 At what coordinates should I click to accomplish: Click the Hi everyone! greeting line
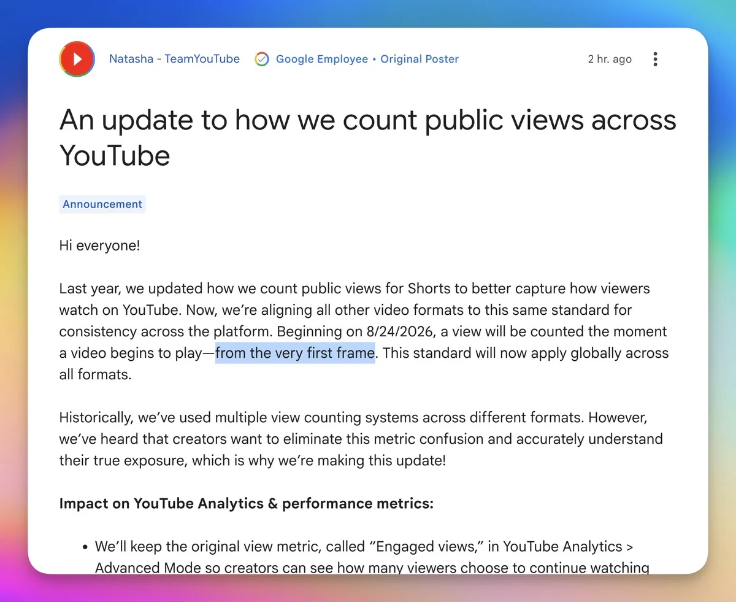click(99, 246)
